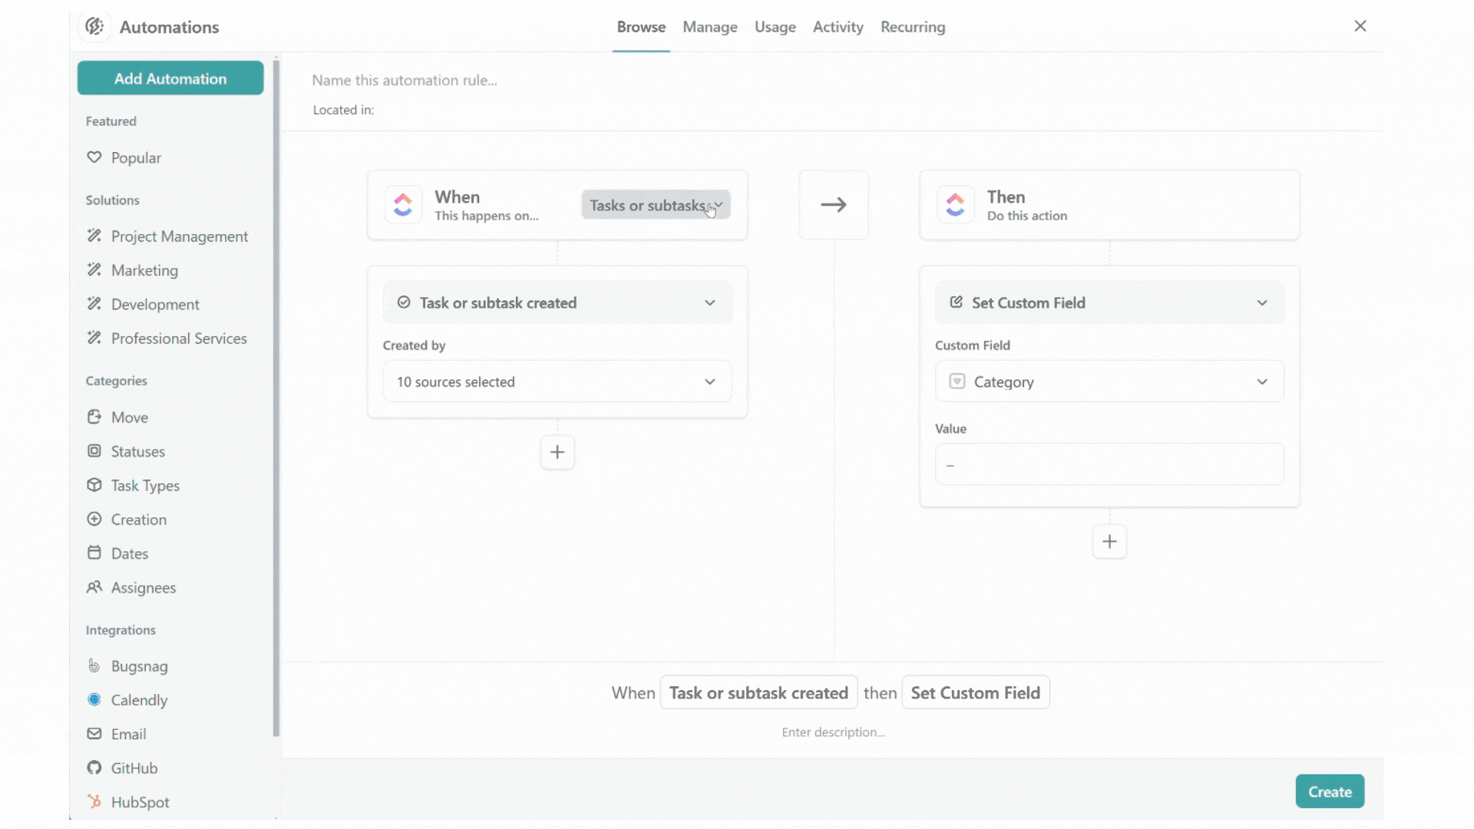1474x829 pixels.
Task: Go to the Recurring tab
Action: pos(912,27)
